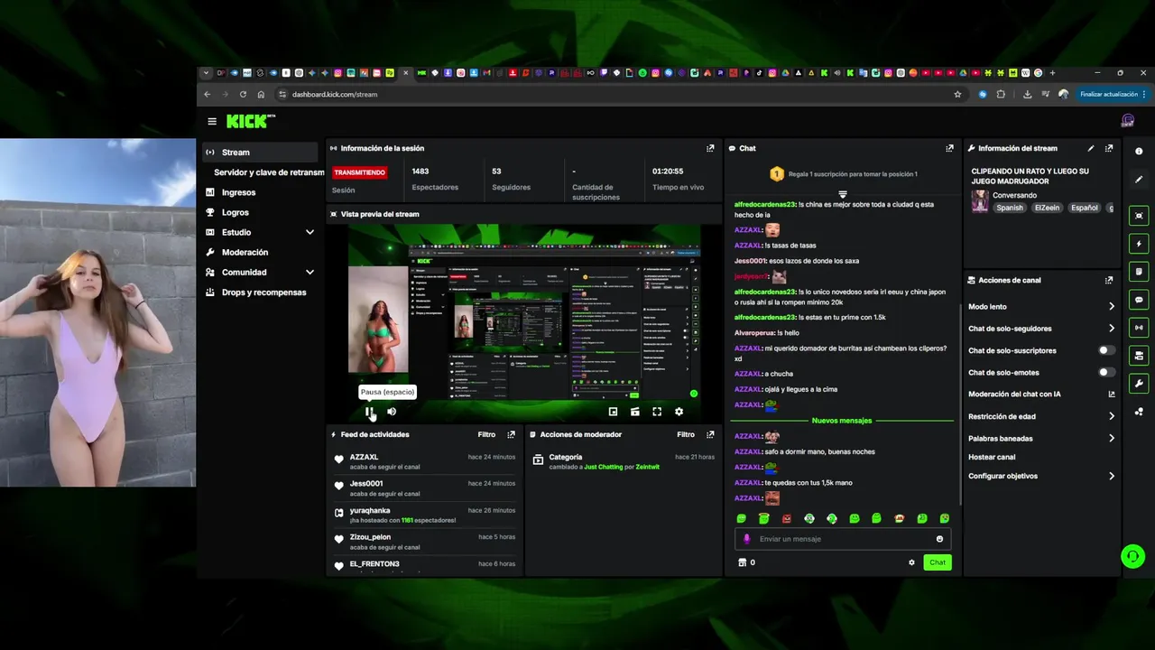This screenshot has height=650, width=1155.
Task: Toggle the chat bubble widget in right sidebar
Action: 1139,300
